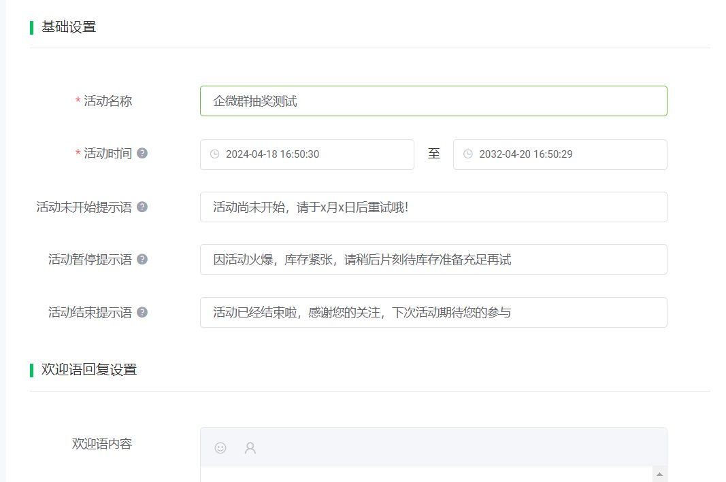This screenshot has width=726, height=482.
Task: Click the clock icon in start time field
Action: pos(213,154)
